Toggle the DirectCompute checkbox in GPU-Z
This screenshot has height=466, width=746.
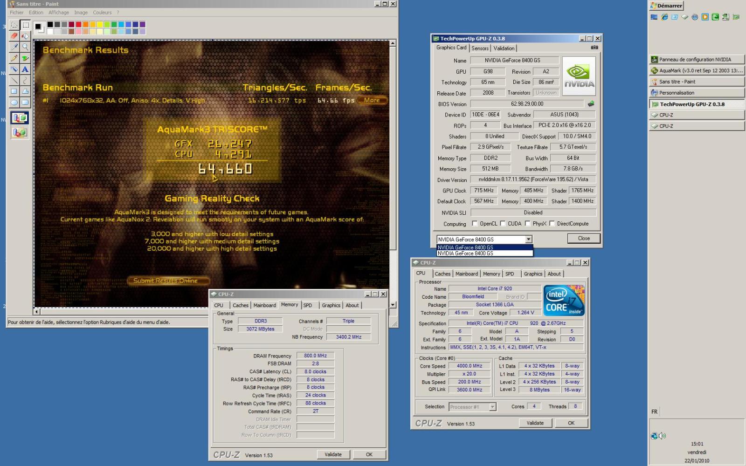[552, 224]
